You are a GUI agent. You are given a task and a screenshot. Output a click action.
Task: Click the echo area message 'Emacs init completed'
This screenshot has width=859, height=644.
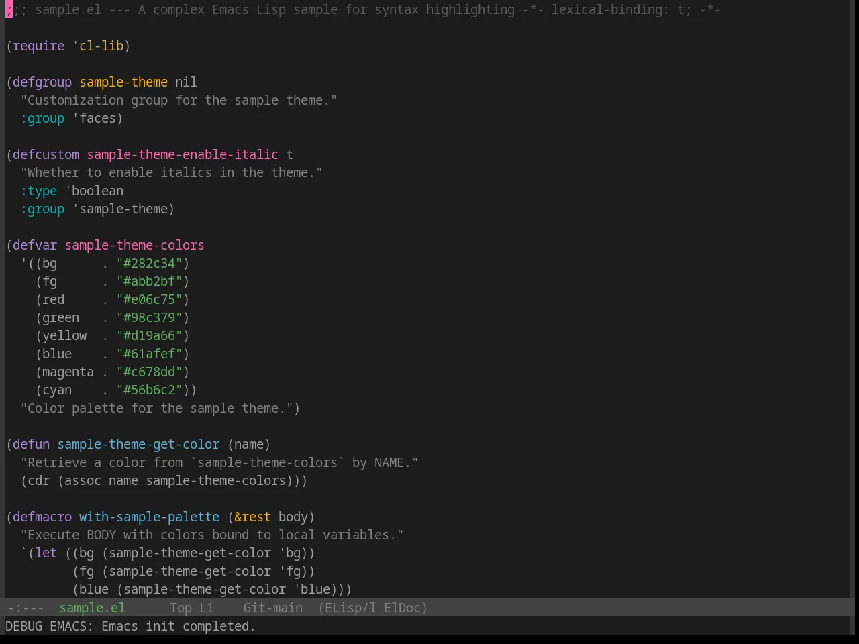point(179,626)
